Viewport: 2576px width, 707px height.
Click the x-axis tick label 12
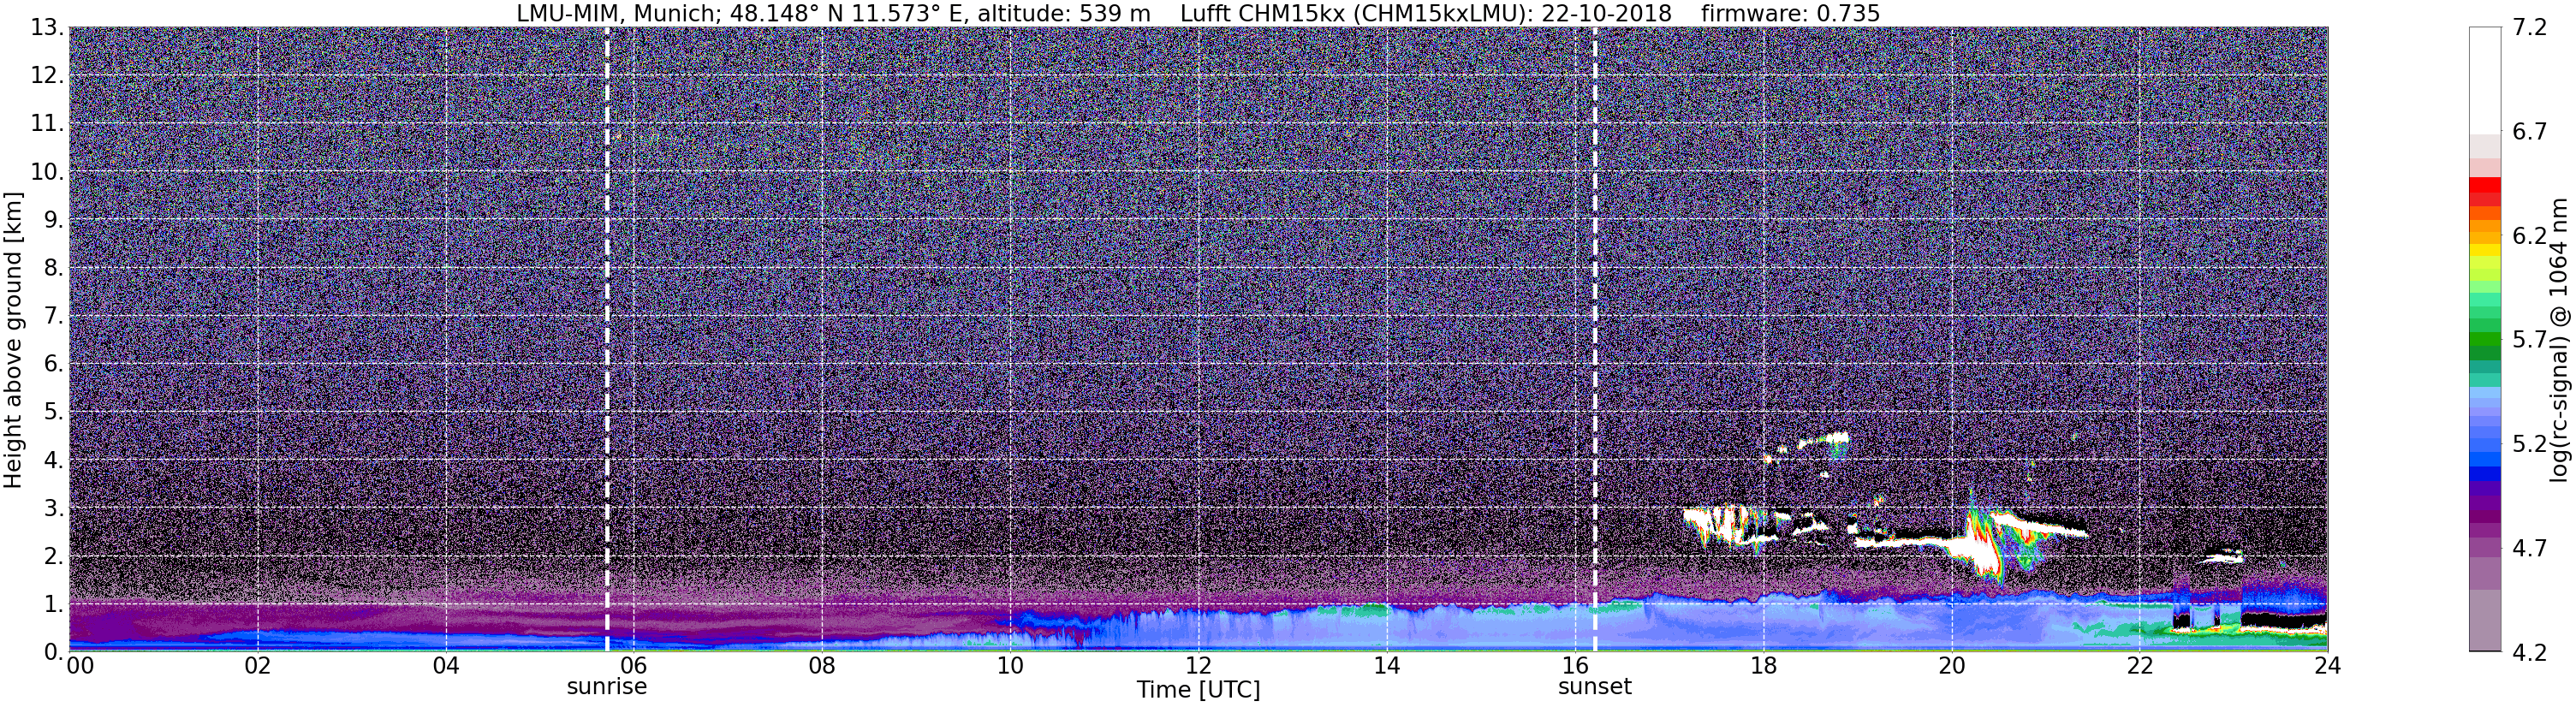(1198, 666)
